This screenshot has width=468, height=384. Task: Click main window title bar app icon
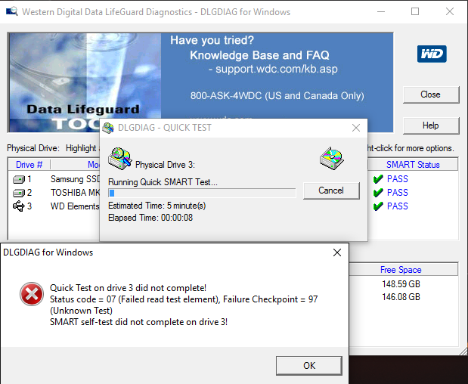tap(12, 11)
